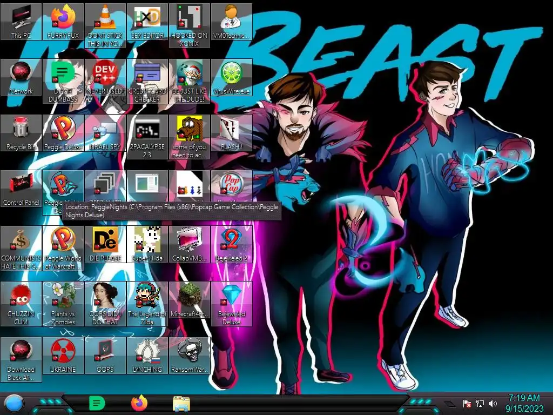553x415 pixels.
Task: Open the Download Black Ali... shortcut
Action: (x=21, y=360)
